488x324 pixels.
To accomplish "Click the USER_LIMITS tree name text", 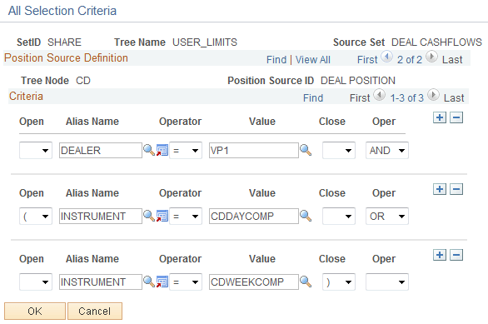I will (205, 42).
